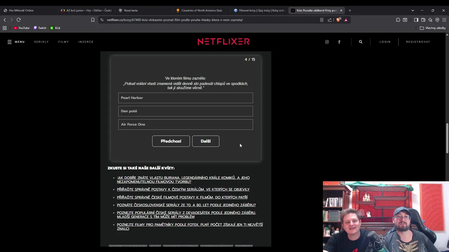The height and width of the screenshot is (252, 449).
Task: Open Všechny záložky bookmarks folder
Action: pyautogui.click(x=433, y=28)
